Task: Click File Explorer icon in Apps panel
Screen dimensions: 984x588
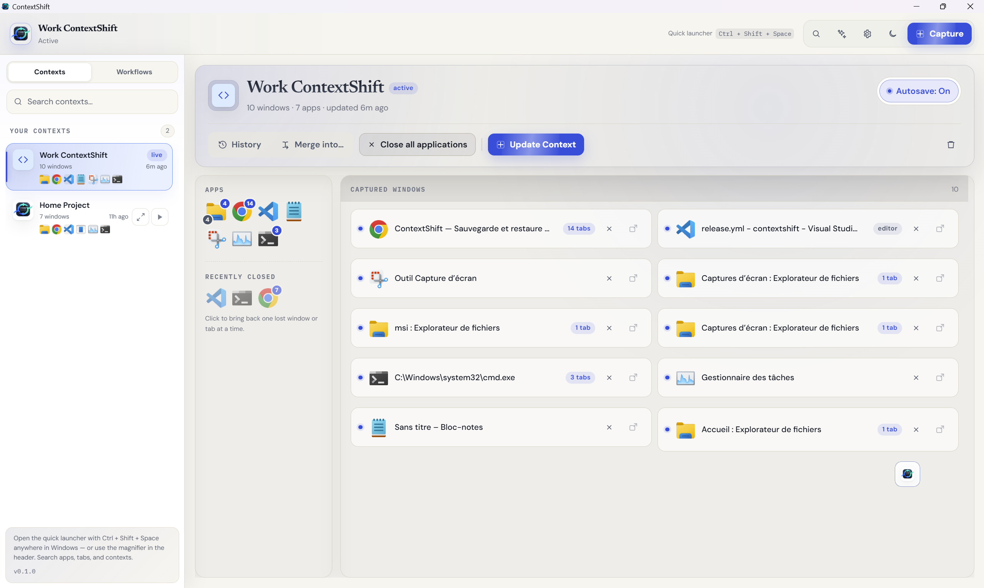Action: pyautogui.click(x=216, y=212)
